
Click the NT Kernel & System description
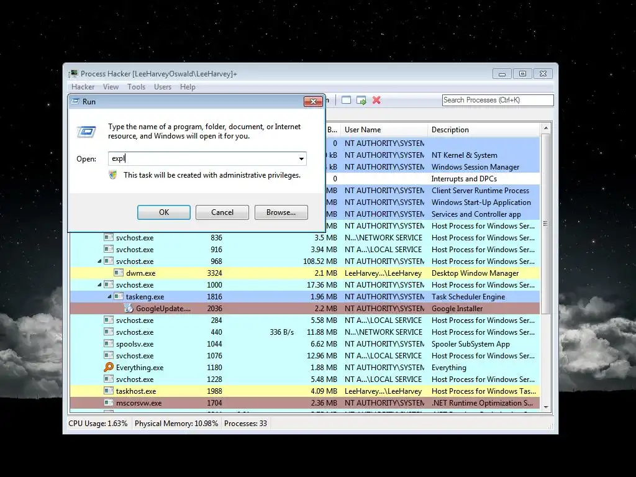click(464, 155)
